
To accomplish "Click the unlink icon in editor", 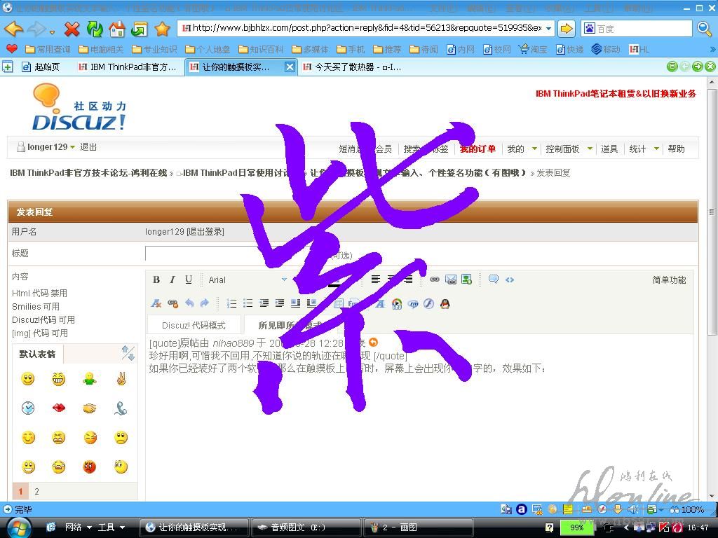I will pos(172,303).
